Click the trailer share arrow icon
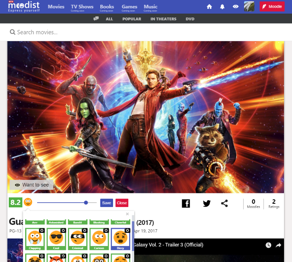292x262 pixels. [x=278, y=245]
